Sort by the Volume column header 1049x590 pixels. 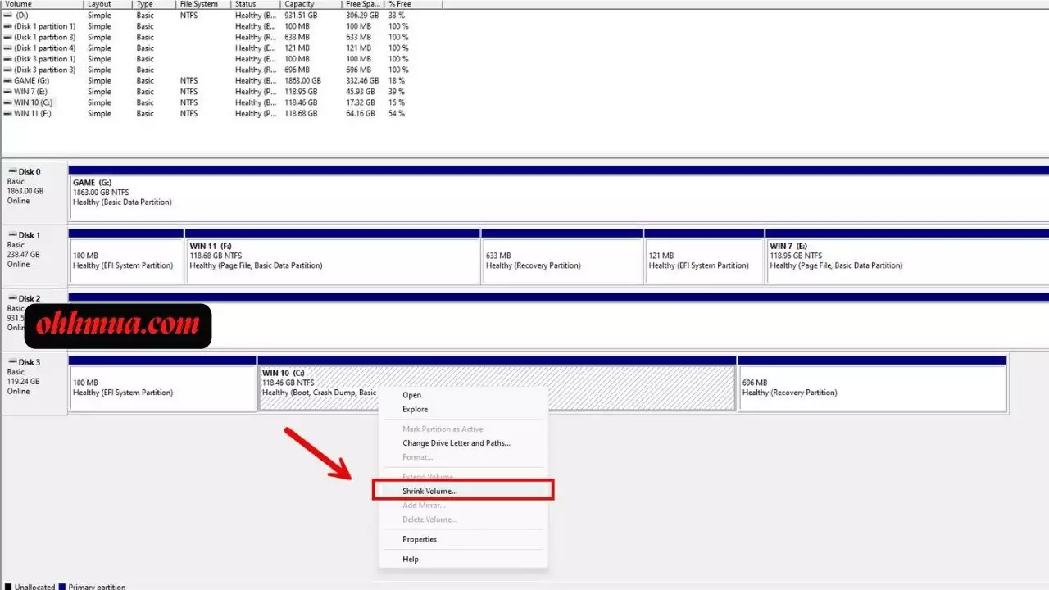click(41, 4)
